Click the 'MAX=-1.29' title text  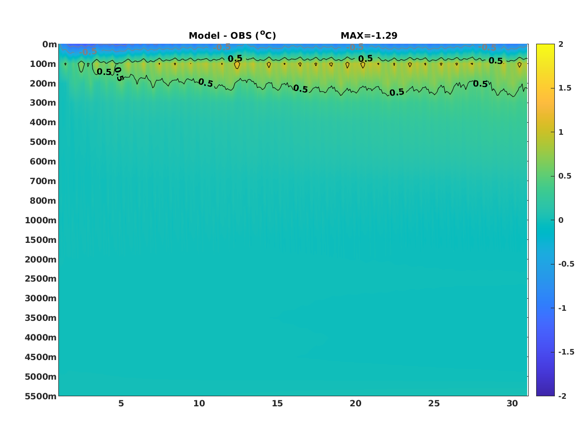tap(369, 36)
